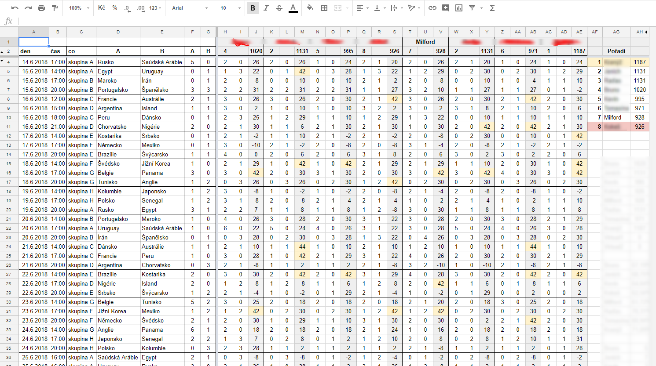Format as currency Kč
Screen dimensions: 656x366
(x=102, y=8)
